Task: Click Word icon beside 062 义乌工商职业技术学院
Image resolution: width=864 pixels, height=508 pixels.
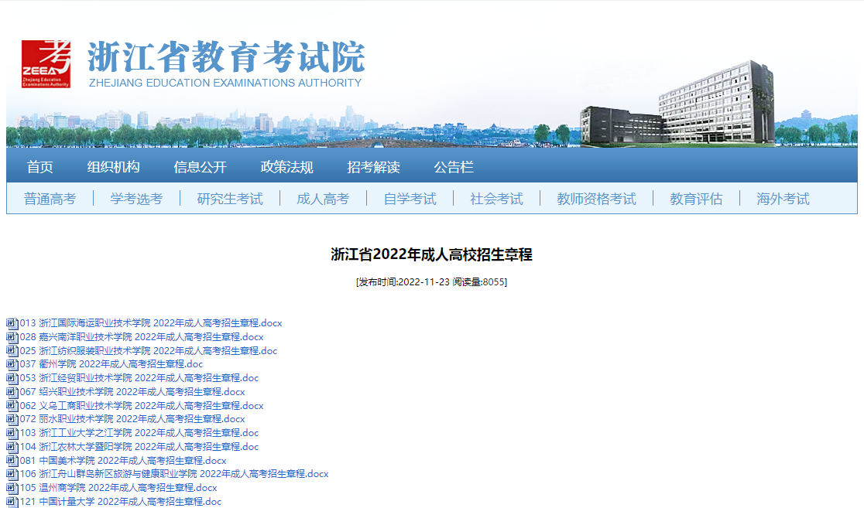Action: [12, 406]
